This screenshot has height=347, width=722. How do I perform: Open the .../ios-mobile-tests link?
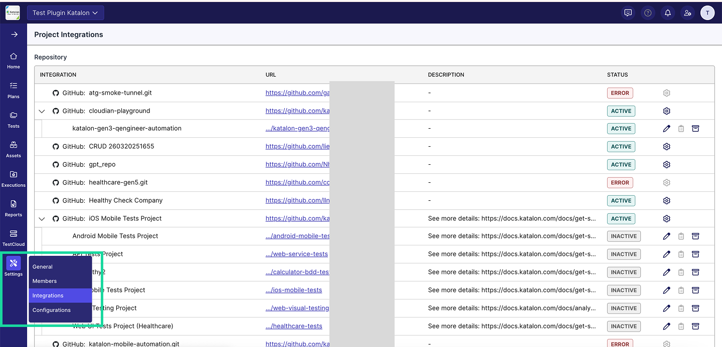294,290
